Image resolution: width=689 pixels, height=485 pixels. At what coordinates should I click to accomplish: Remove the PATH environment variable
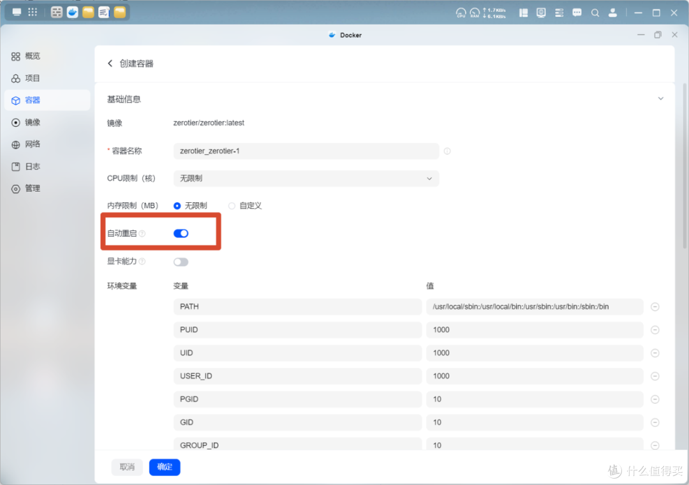655,306
